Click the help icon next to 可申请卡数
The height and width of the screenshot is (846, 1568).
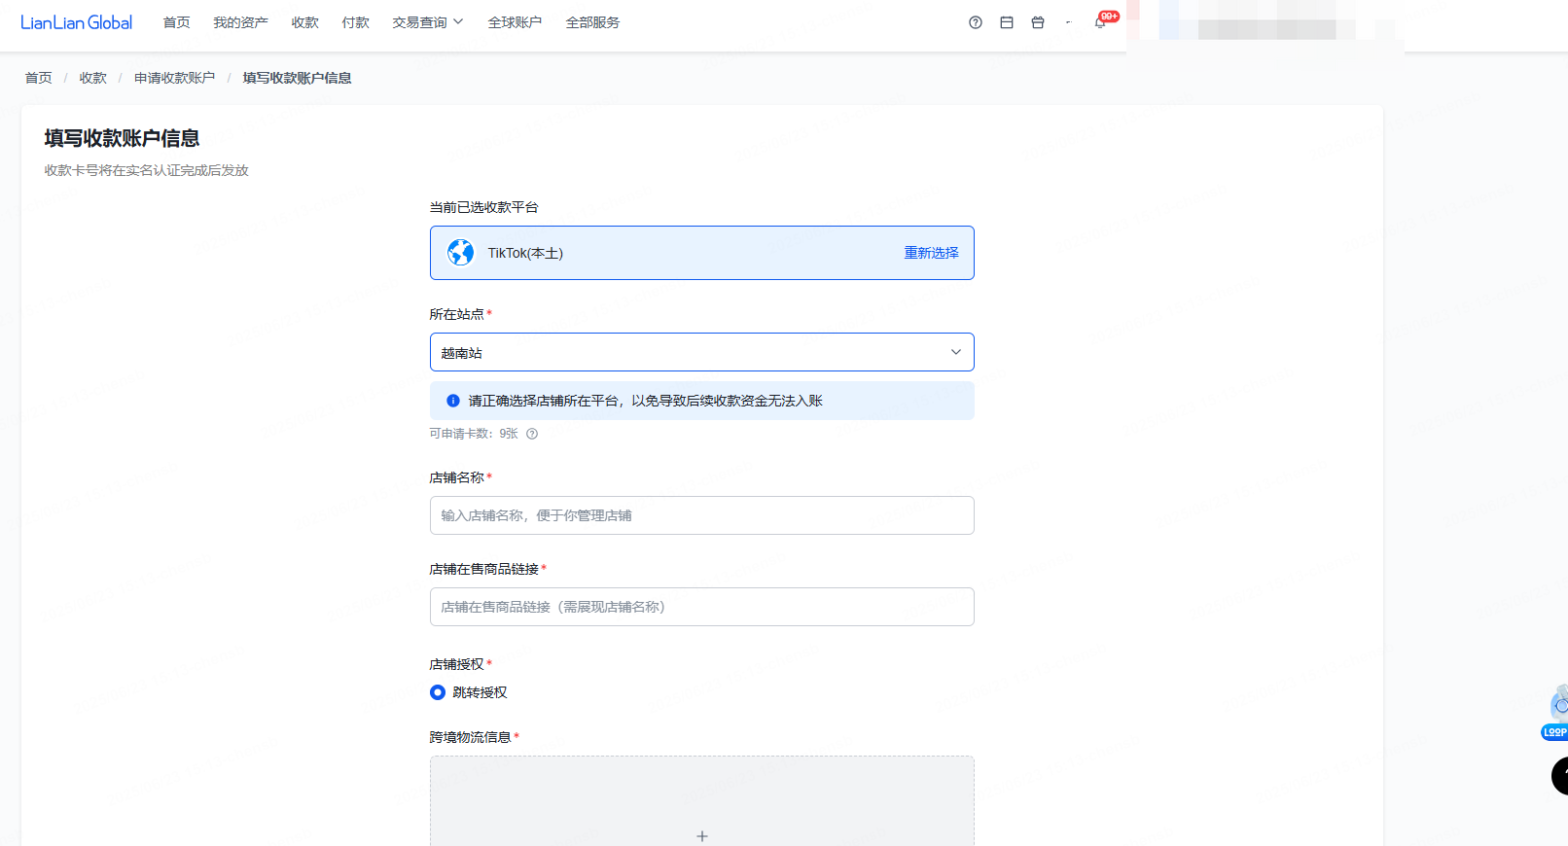tap(532, 434)
